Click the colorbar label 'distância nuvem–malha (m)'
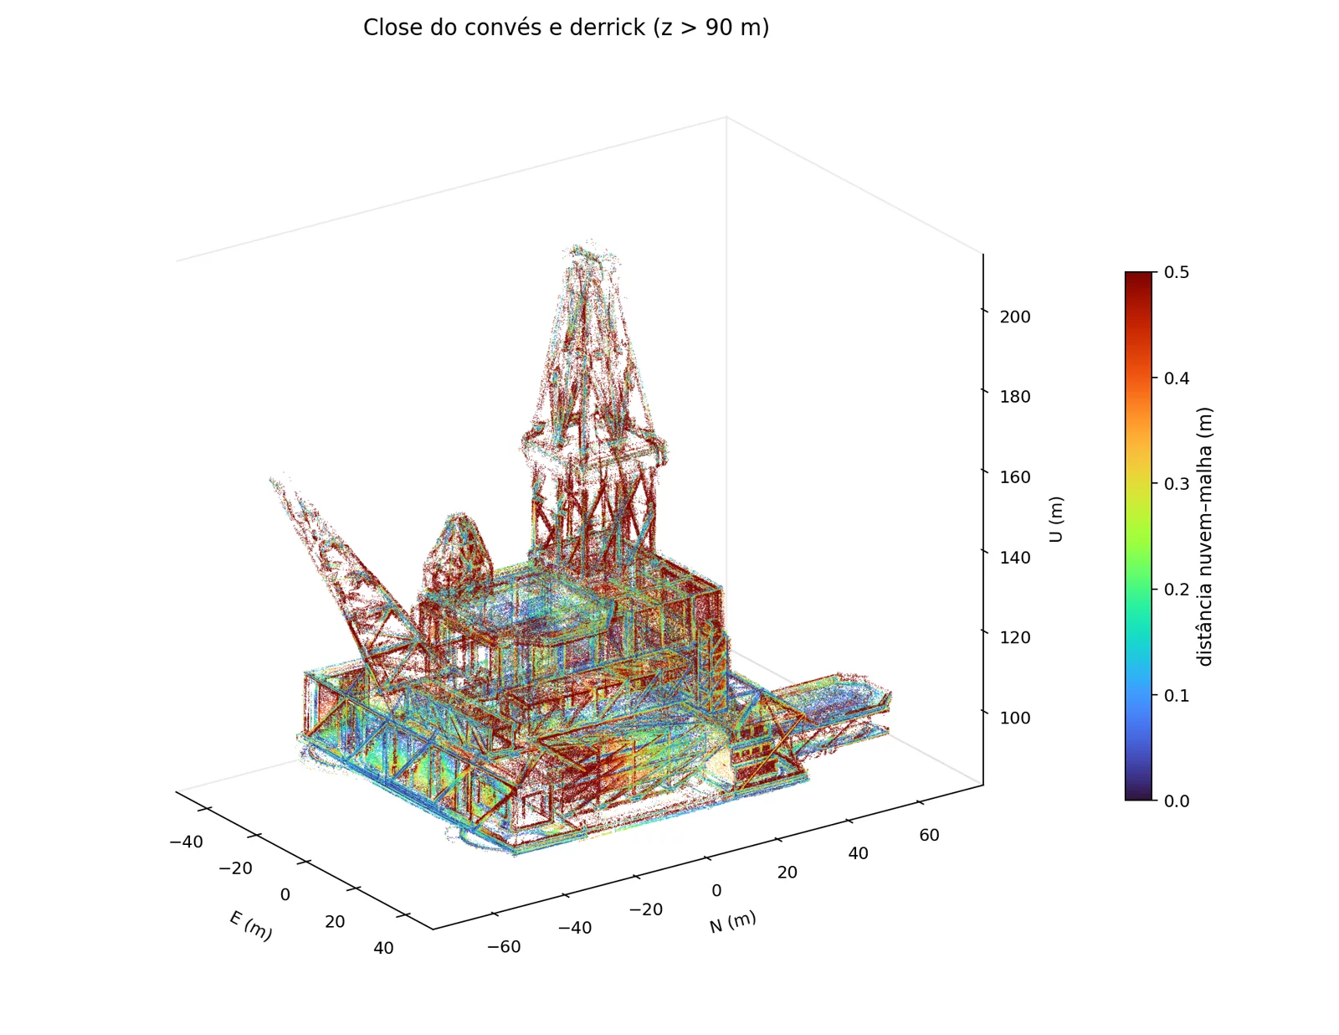 point(1204,537)
